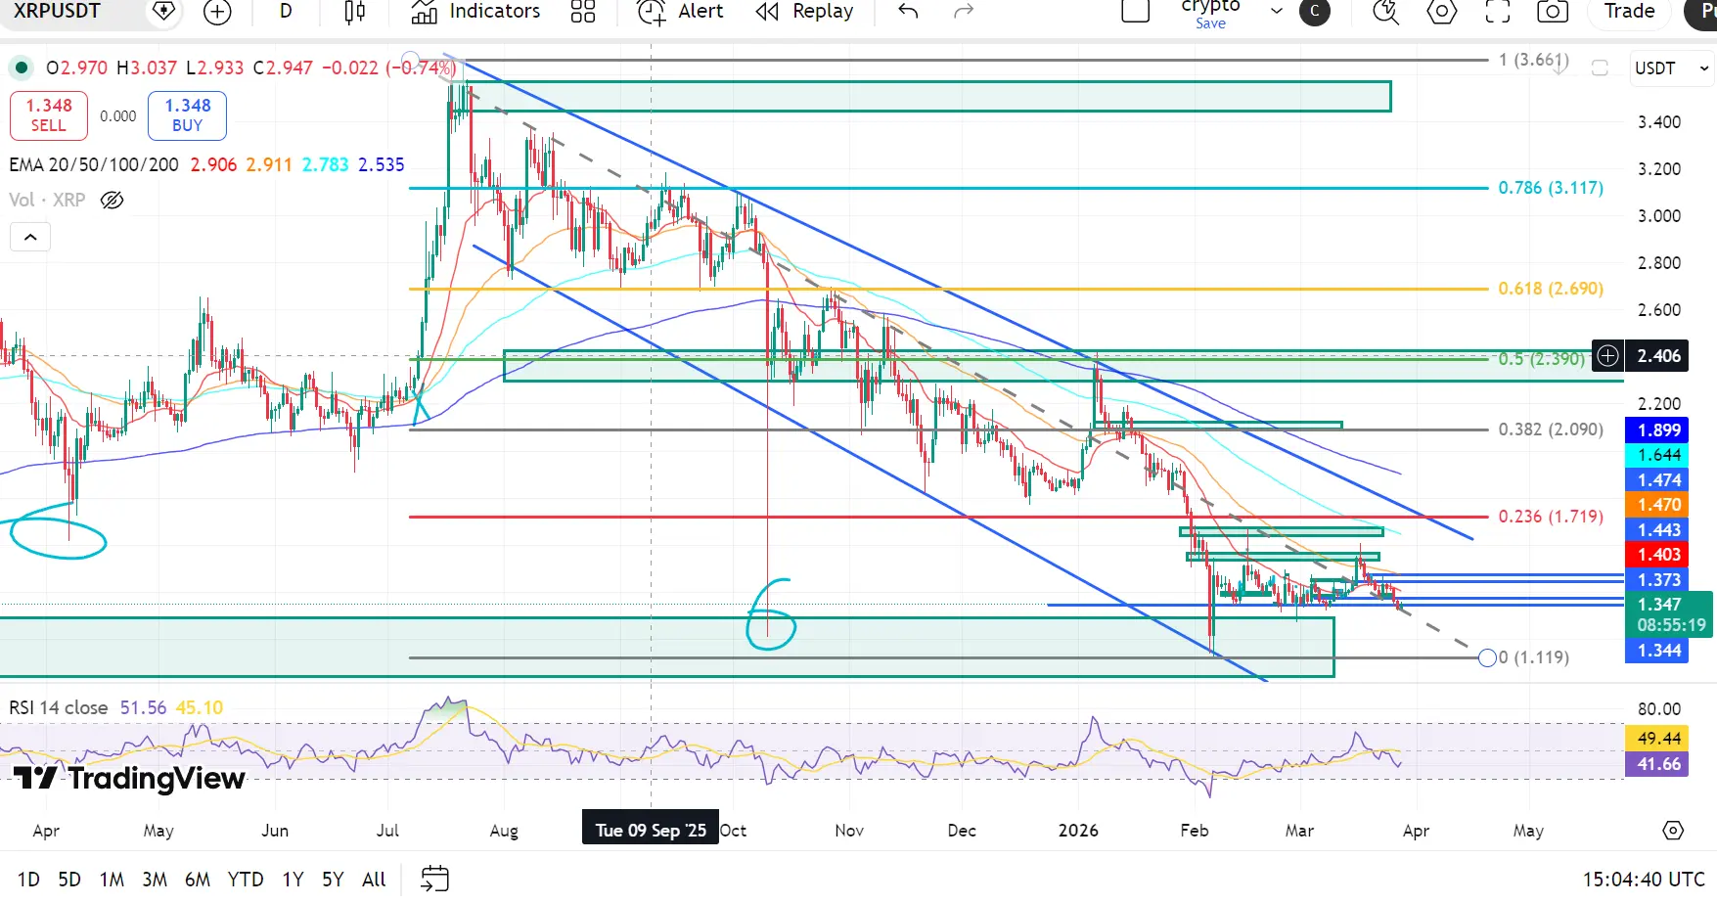Set range to 6M
The height and width of the screenshot is (904, 1717).
pos(198,880)
